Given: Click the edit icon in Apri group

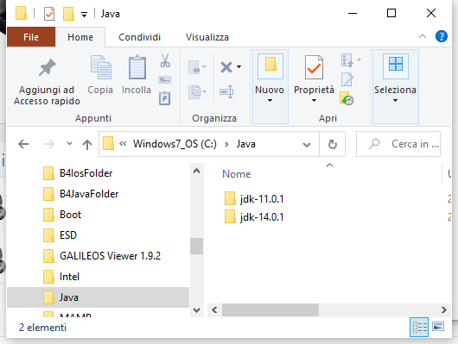Looking at the screenshot, I should click(347, 79).
